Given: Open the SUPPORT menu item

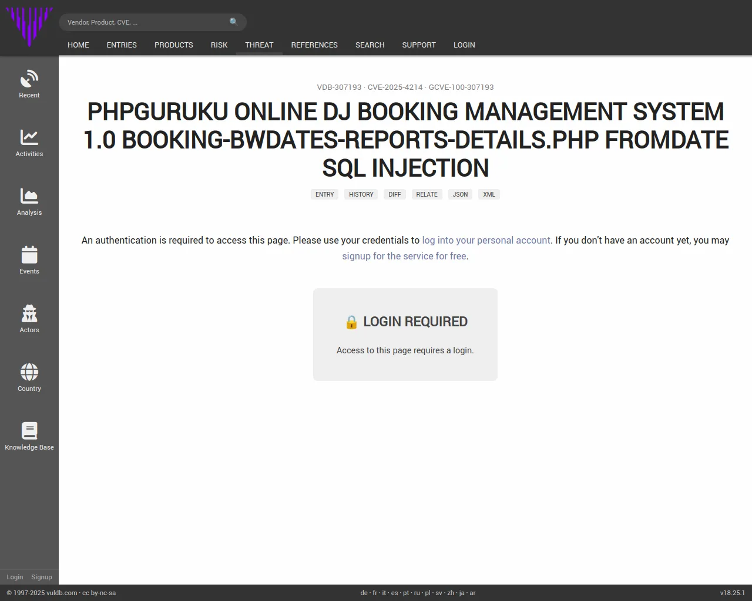Looking at the screenshot, I should tap(419, 45).
